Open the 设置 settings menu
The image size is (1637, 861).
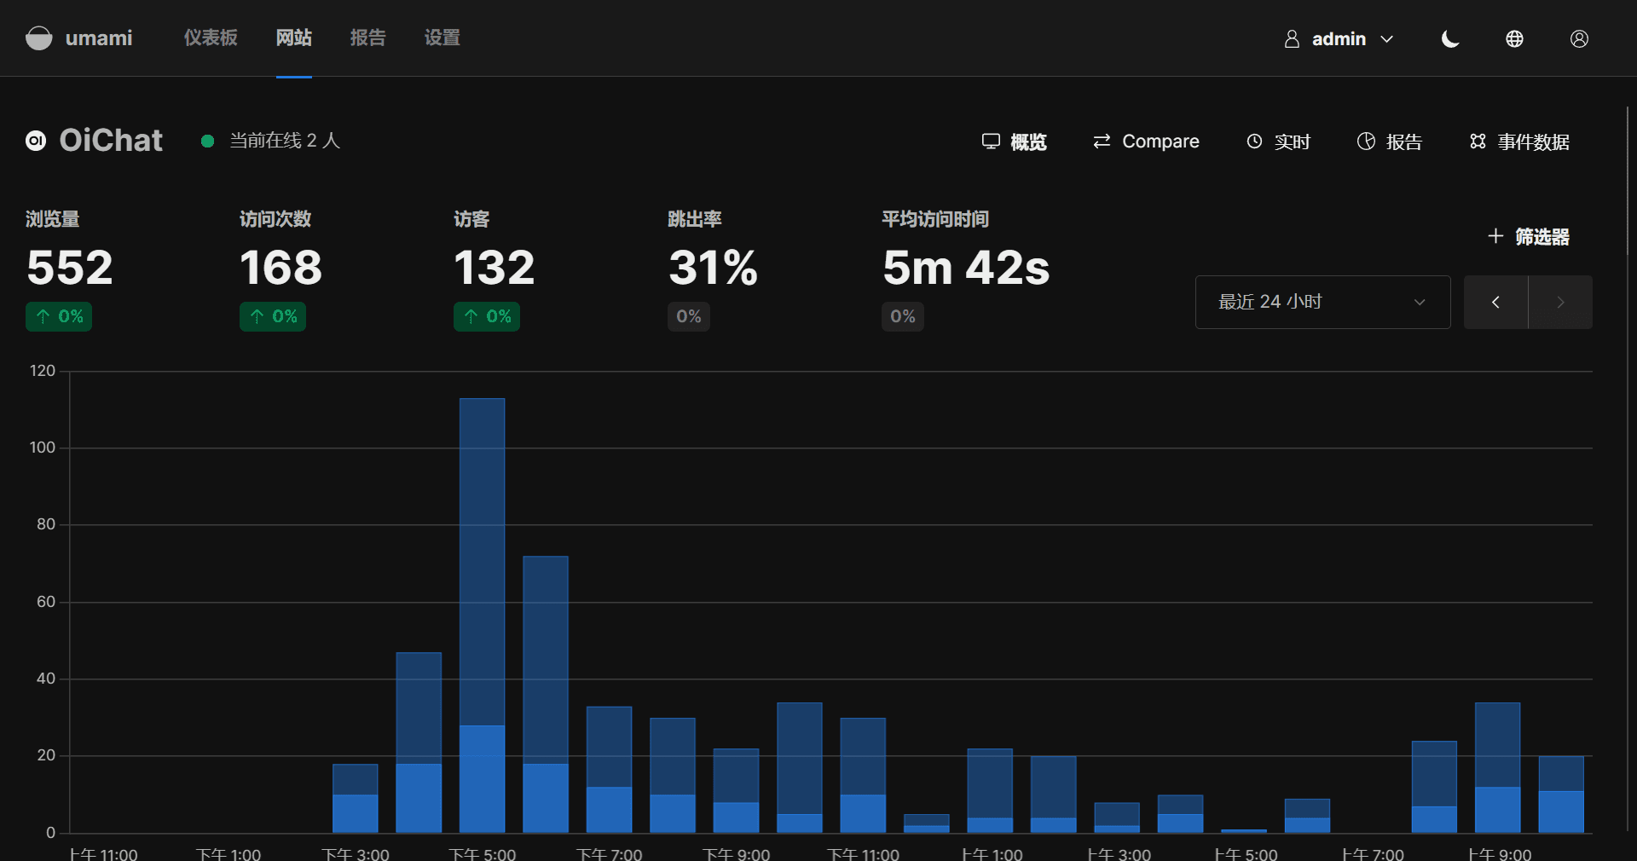click(x=442, y=38)
